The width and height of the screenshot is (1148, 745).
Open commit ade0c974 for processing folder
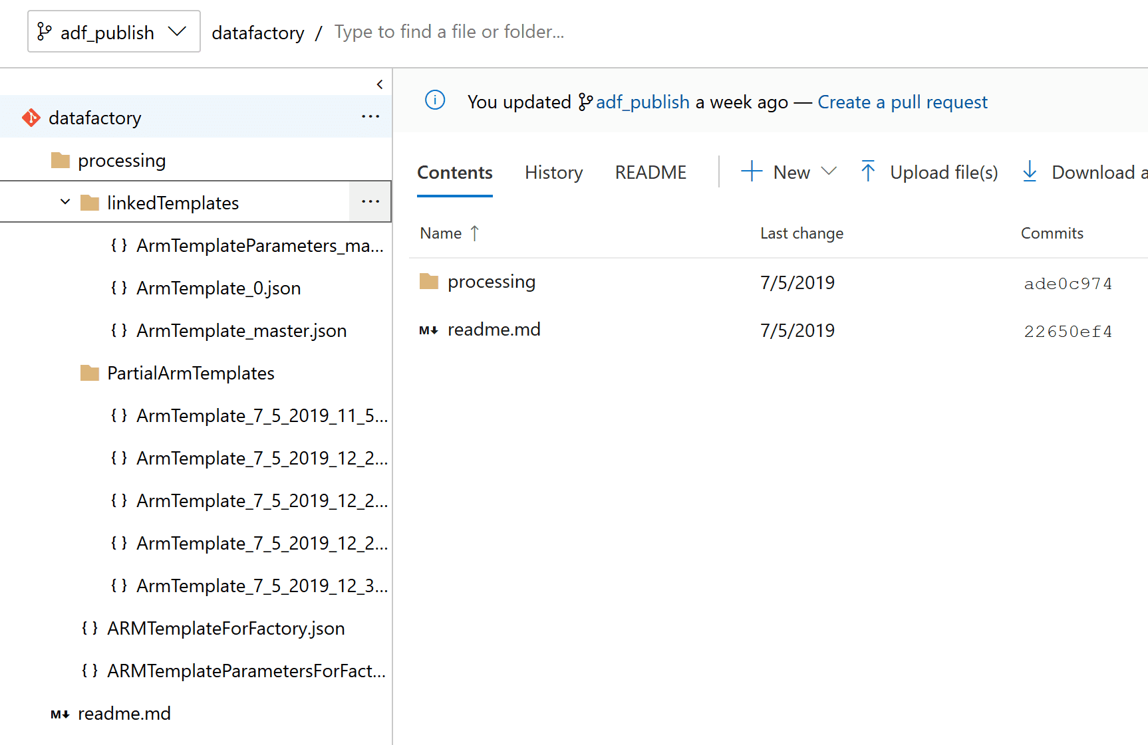click(1068, 282)
